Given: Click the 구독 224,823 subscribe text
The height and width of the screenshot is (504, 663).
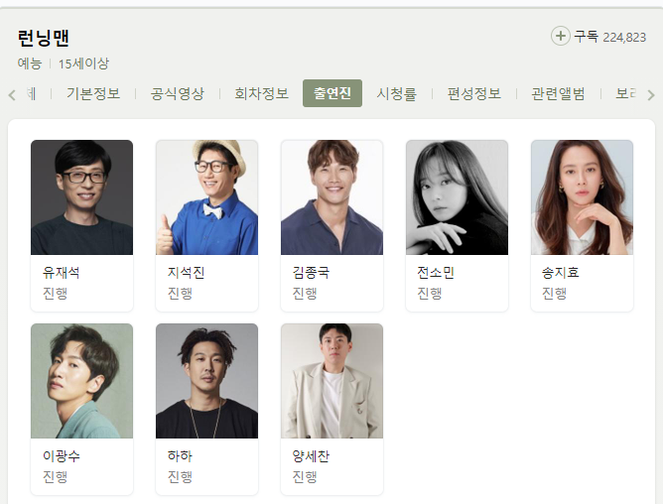Looking at the screenshot, I should point(609,37).
